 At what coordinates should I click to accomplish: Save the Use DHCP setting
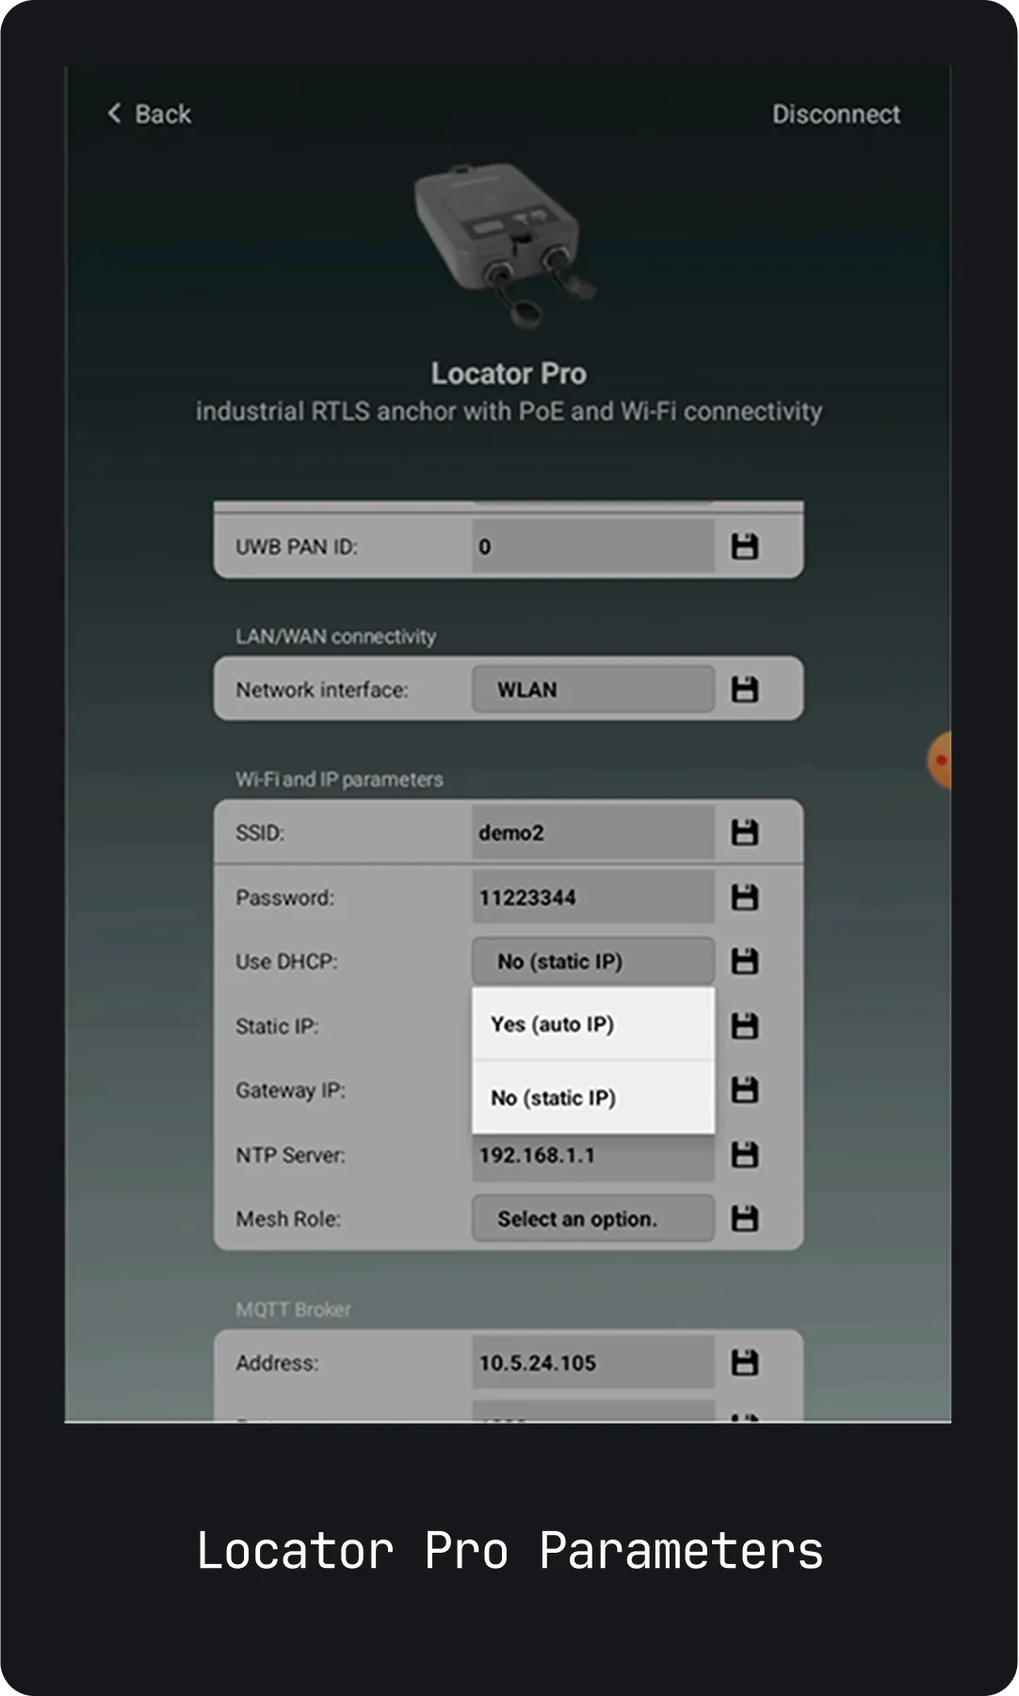[x=744, y=962]
